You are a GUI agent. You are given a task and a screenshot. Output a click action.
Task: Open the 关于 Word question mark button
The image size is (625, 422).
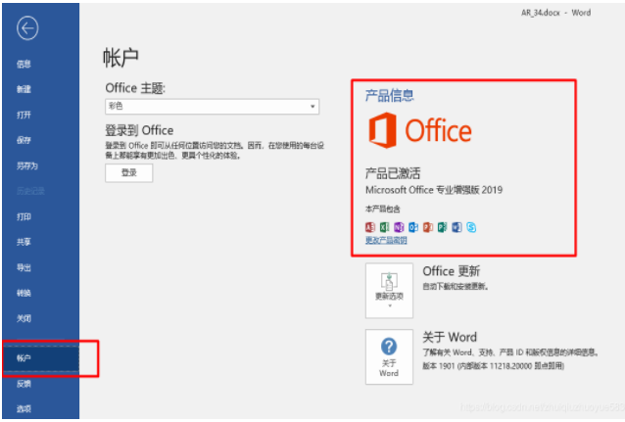coord(389,356)
